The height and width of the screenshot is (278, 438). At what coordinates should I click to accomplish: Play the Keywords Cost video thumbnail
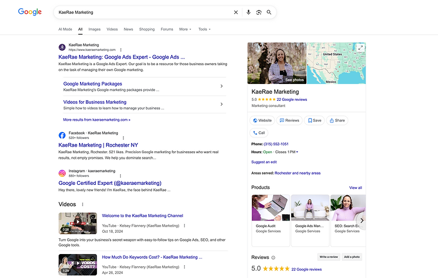tap(78, 265)
